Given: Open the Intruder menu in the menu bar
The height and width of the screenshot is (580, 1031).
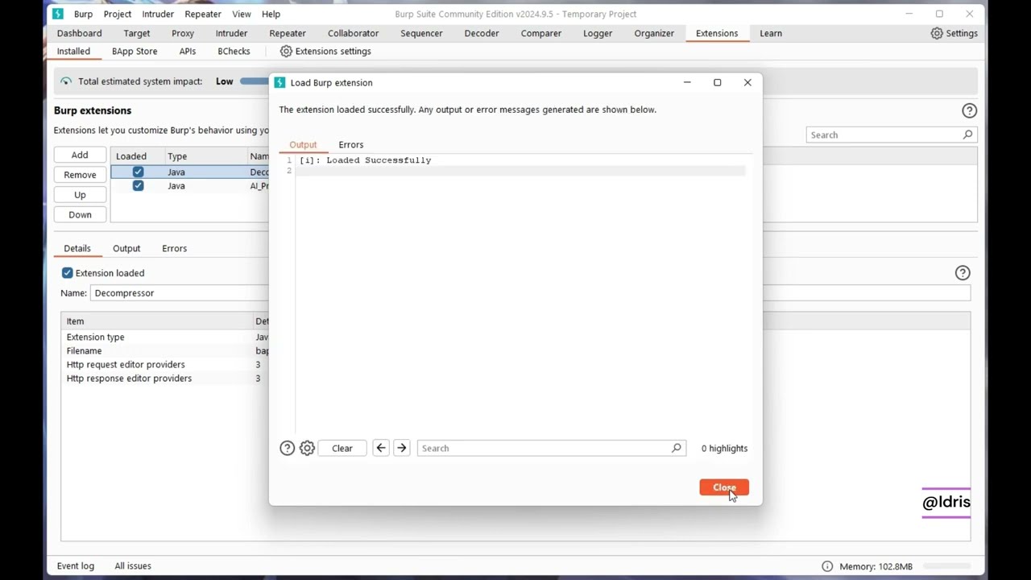Looking at the screenshot, I should (x=157, y=14).
